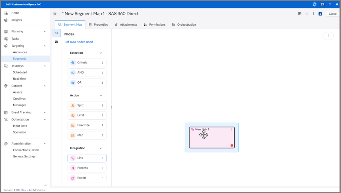
Task: Click the save icon in top toolbar
Action: coord(300,14)
